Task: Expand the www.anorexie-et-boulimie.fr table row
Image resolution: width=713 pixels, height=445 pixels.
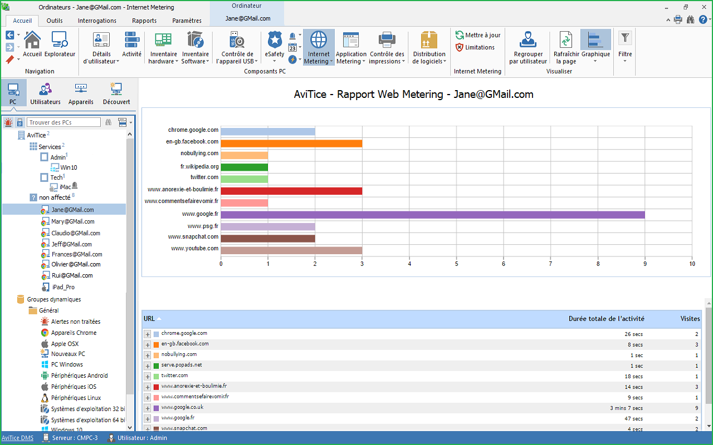Action: coord(148,387)
